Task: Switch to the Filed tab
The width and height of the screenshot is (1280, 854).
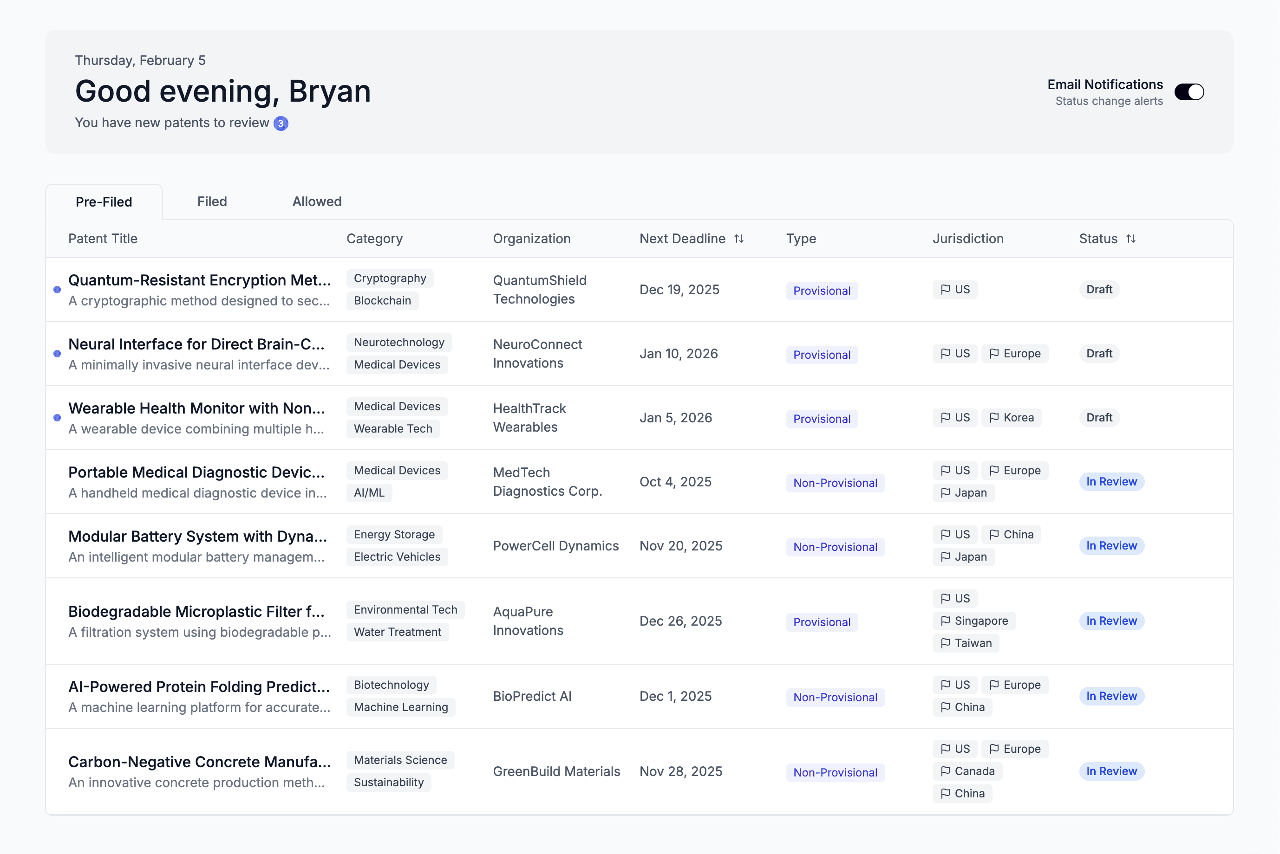Action: tap(212, 201)
